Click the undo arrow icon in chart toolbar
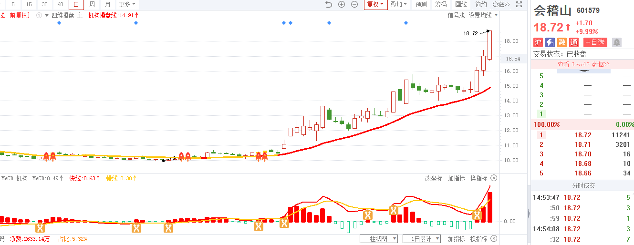Image resolution: width=634 pixels, height=245 pixels. pyautogui.click(x=328, y=4)
